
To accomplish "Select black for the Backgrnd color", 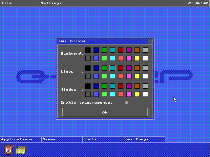I will tap(88, 50).
